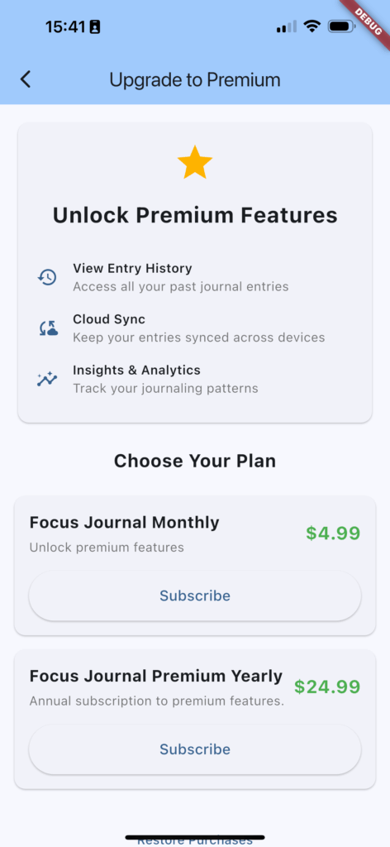Viewport: 390px width, 847px height.
Task: Tap the Focus Journal Monthly title
Action: pyautogui.click(x=124, y=523)
